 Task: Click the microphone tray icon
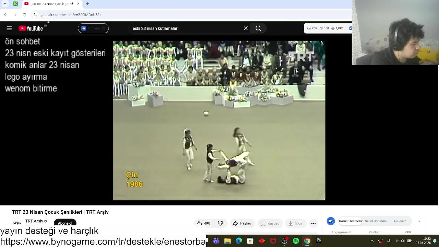coord(389,241)
